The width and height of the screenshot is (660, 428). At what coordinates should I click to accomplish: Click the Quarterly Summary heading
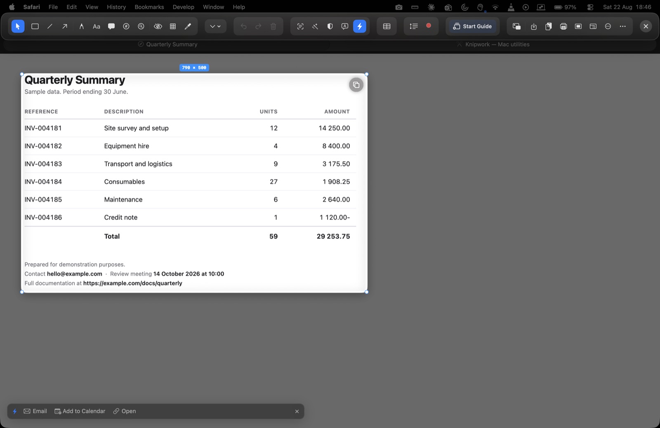[x=75, y=80]
